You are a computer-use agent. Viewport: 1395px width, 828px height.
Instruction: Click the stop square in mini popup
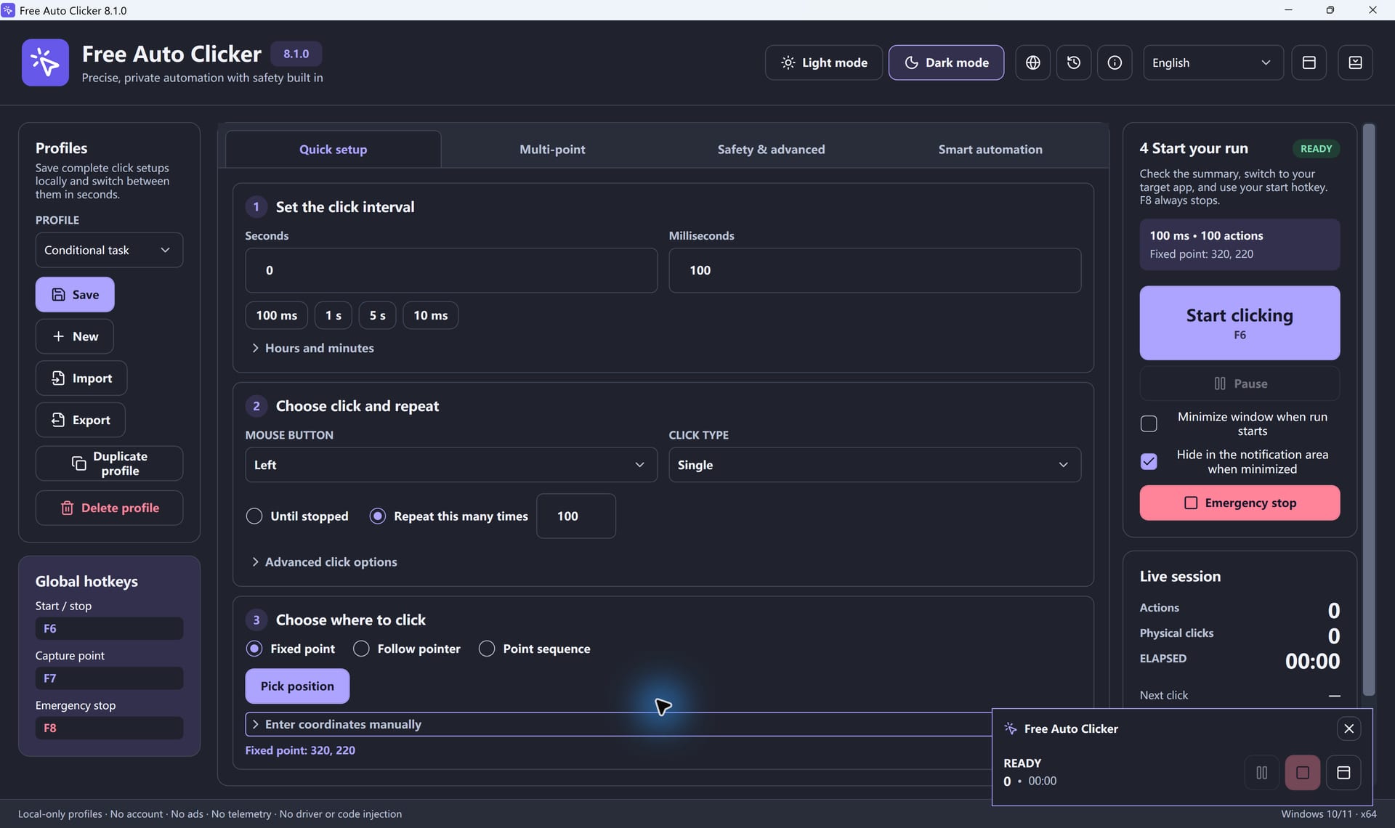(x=1303, y=773)
